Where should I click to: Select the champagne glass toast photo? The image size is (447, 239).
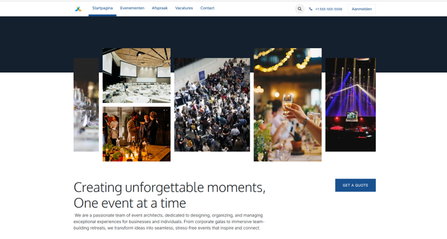tap(288, 105)
